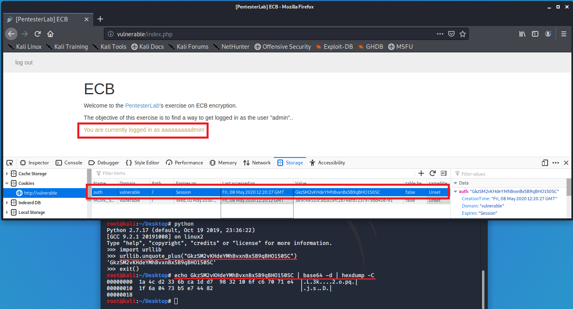This screenshot has height=309, width=573.
Task: Bookmark this page with the star icon
Action: [x=463, y=34]
